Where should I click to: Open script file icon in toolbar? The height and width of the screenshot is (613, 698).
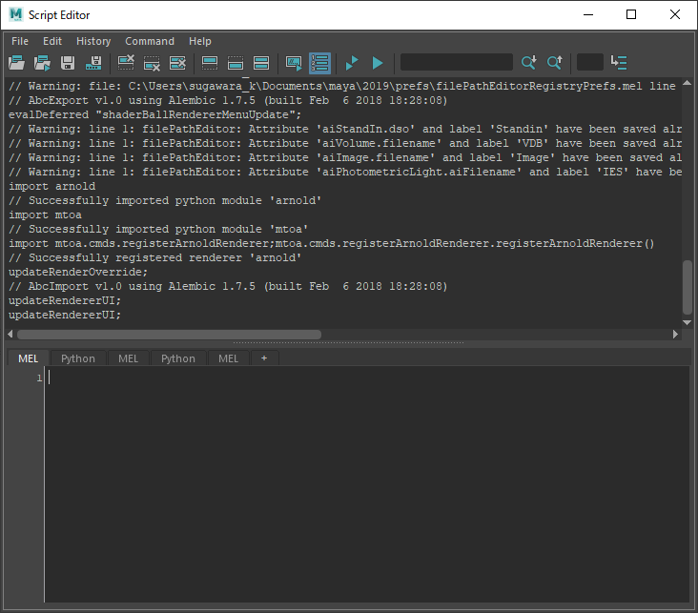(x=16, y=63)
